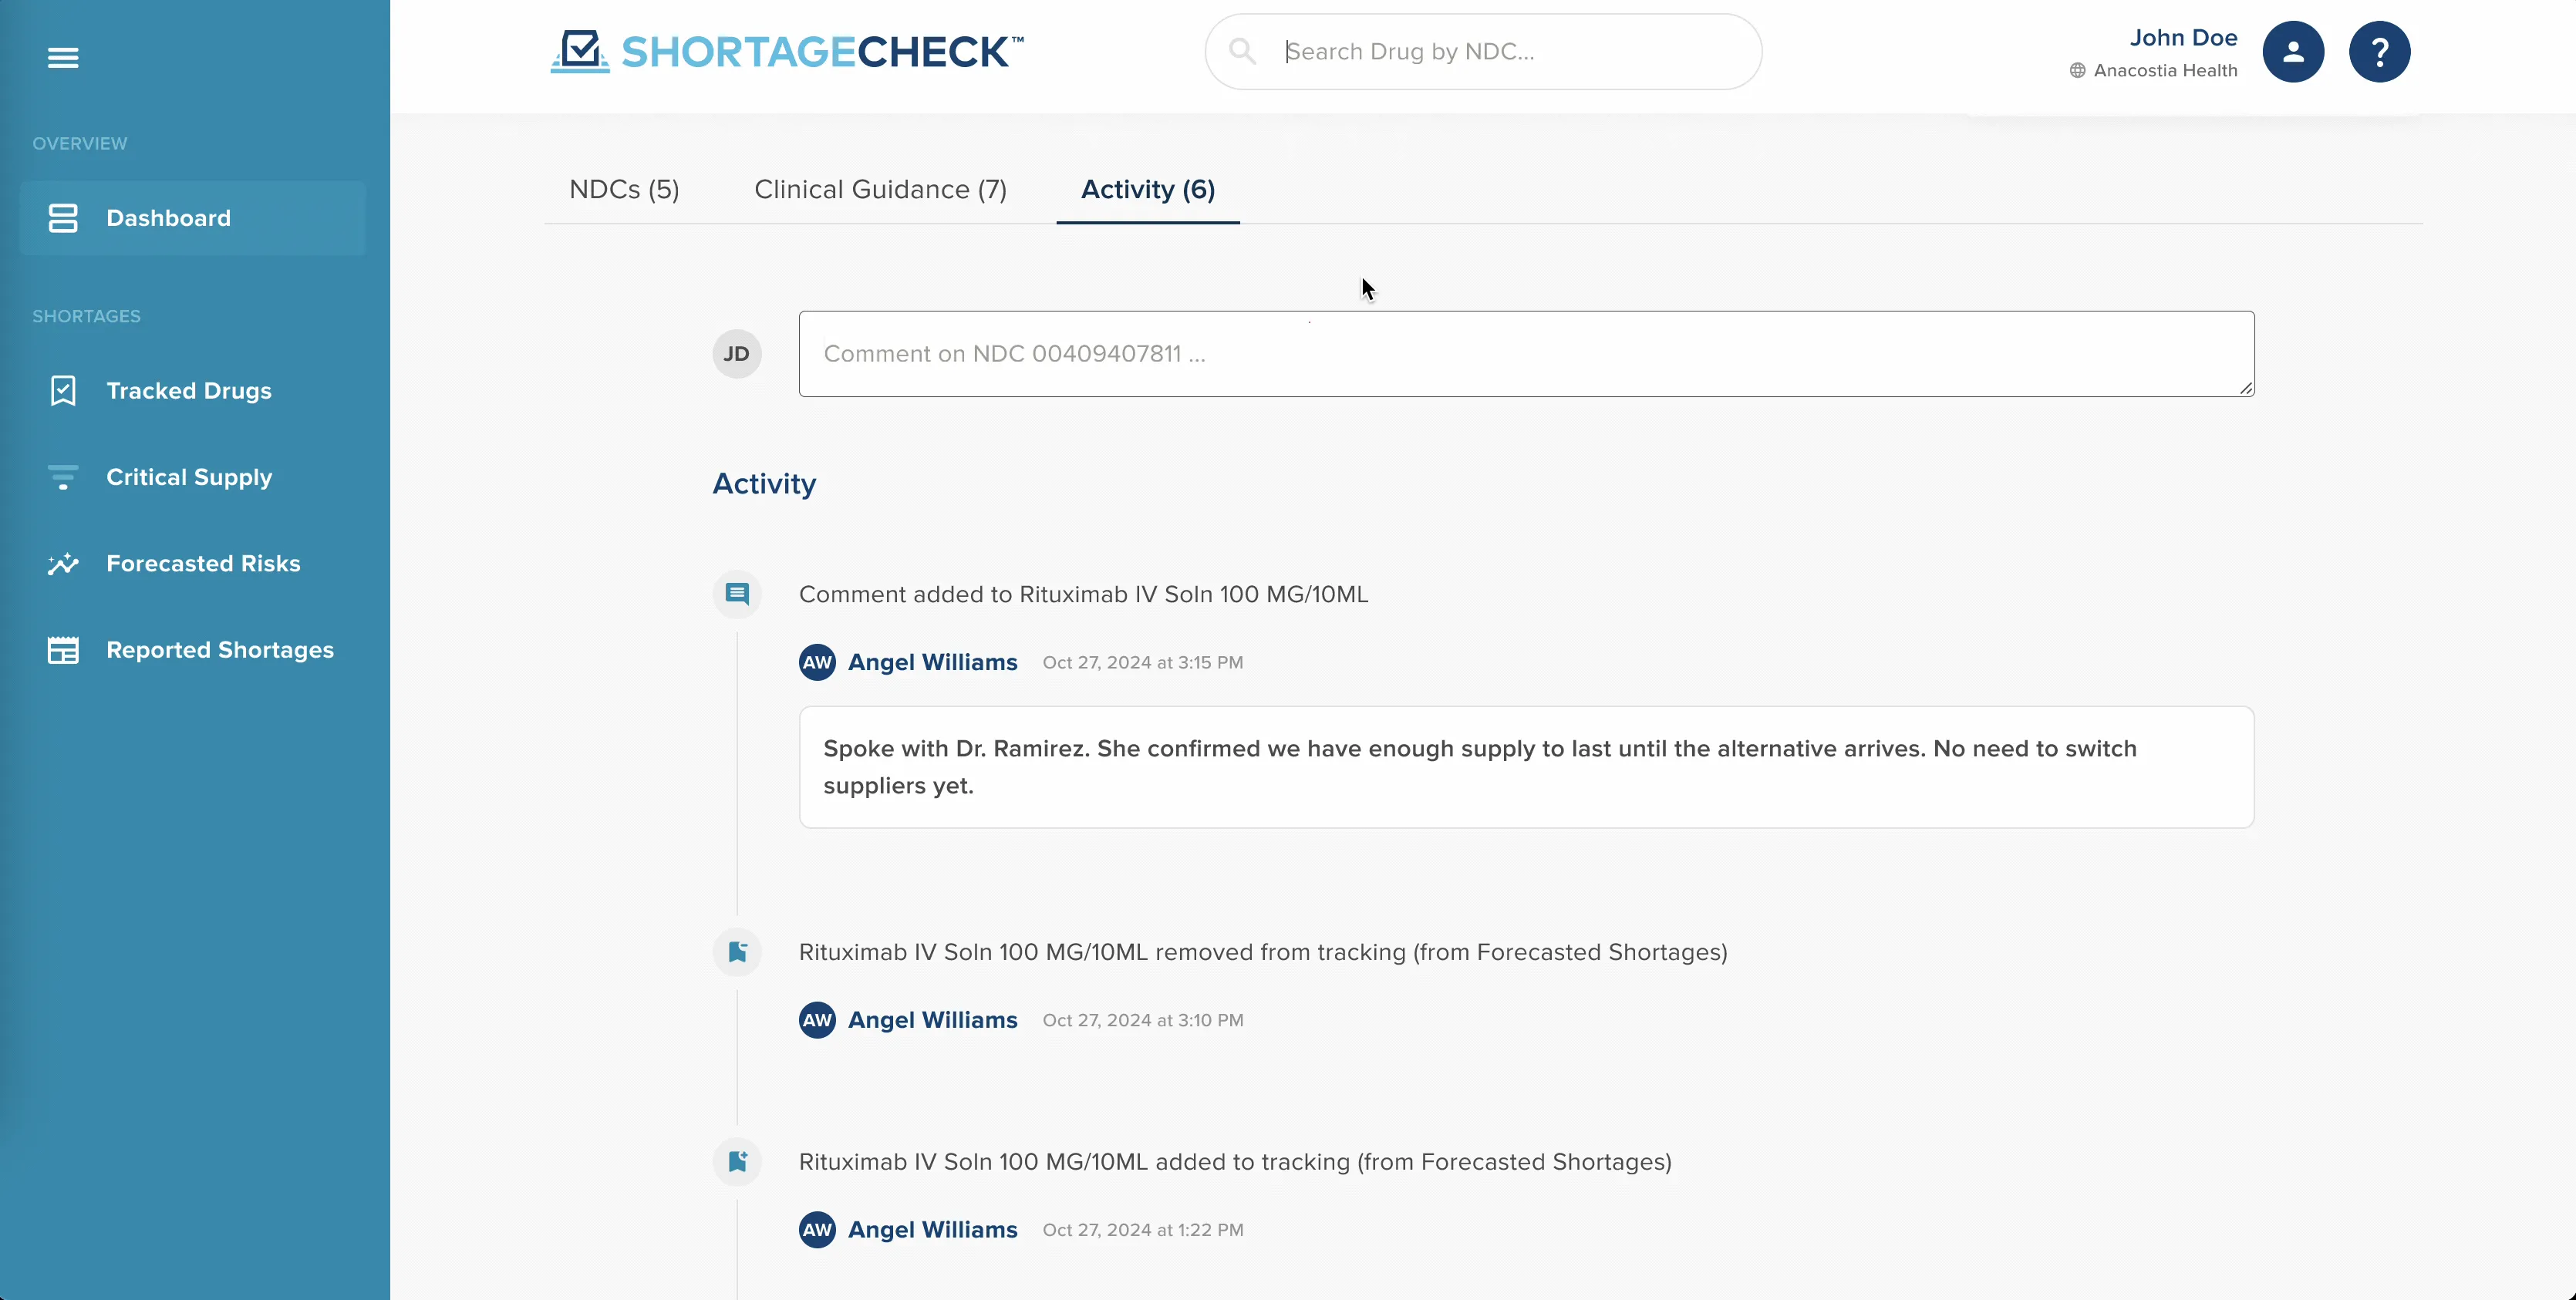Click Angel Williams name on 3:15 PM comment
Screen dimensions: 2576x1300
[x=932, y=663]
